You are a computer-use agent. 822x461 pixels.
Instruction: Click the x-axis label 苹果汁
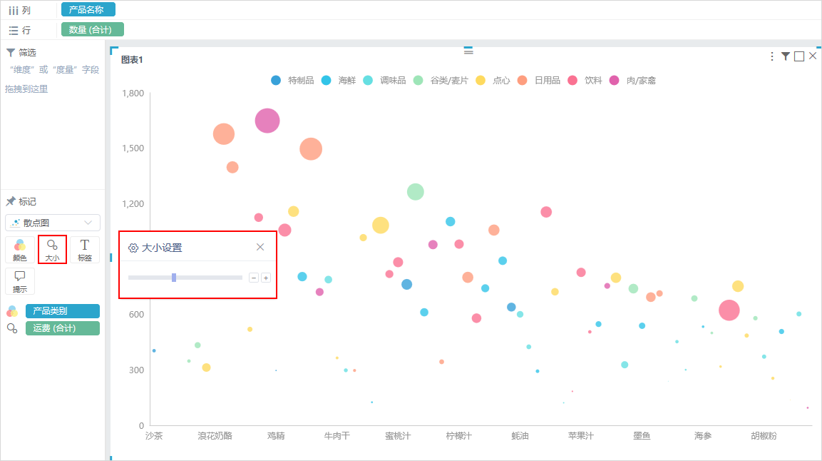point(581,436)
